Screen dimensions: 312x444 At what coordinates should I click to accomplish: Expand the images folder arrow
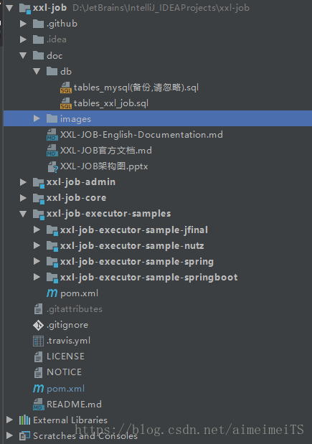coord(37,118)
